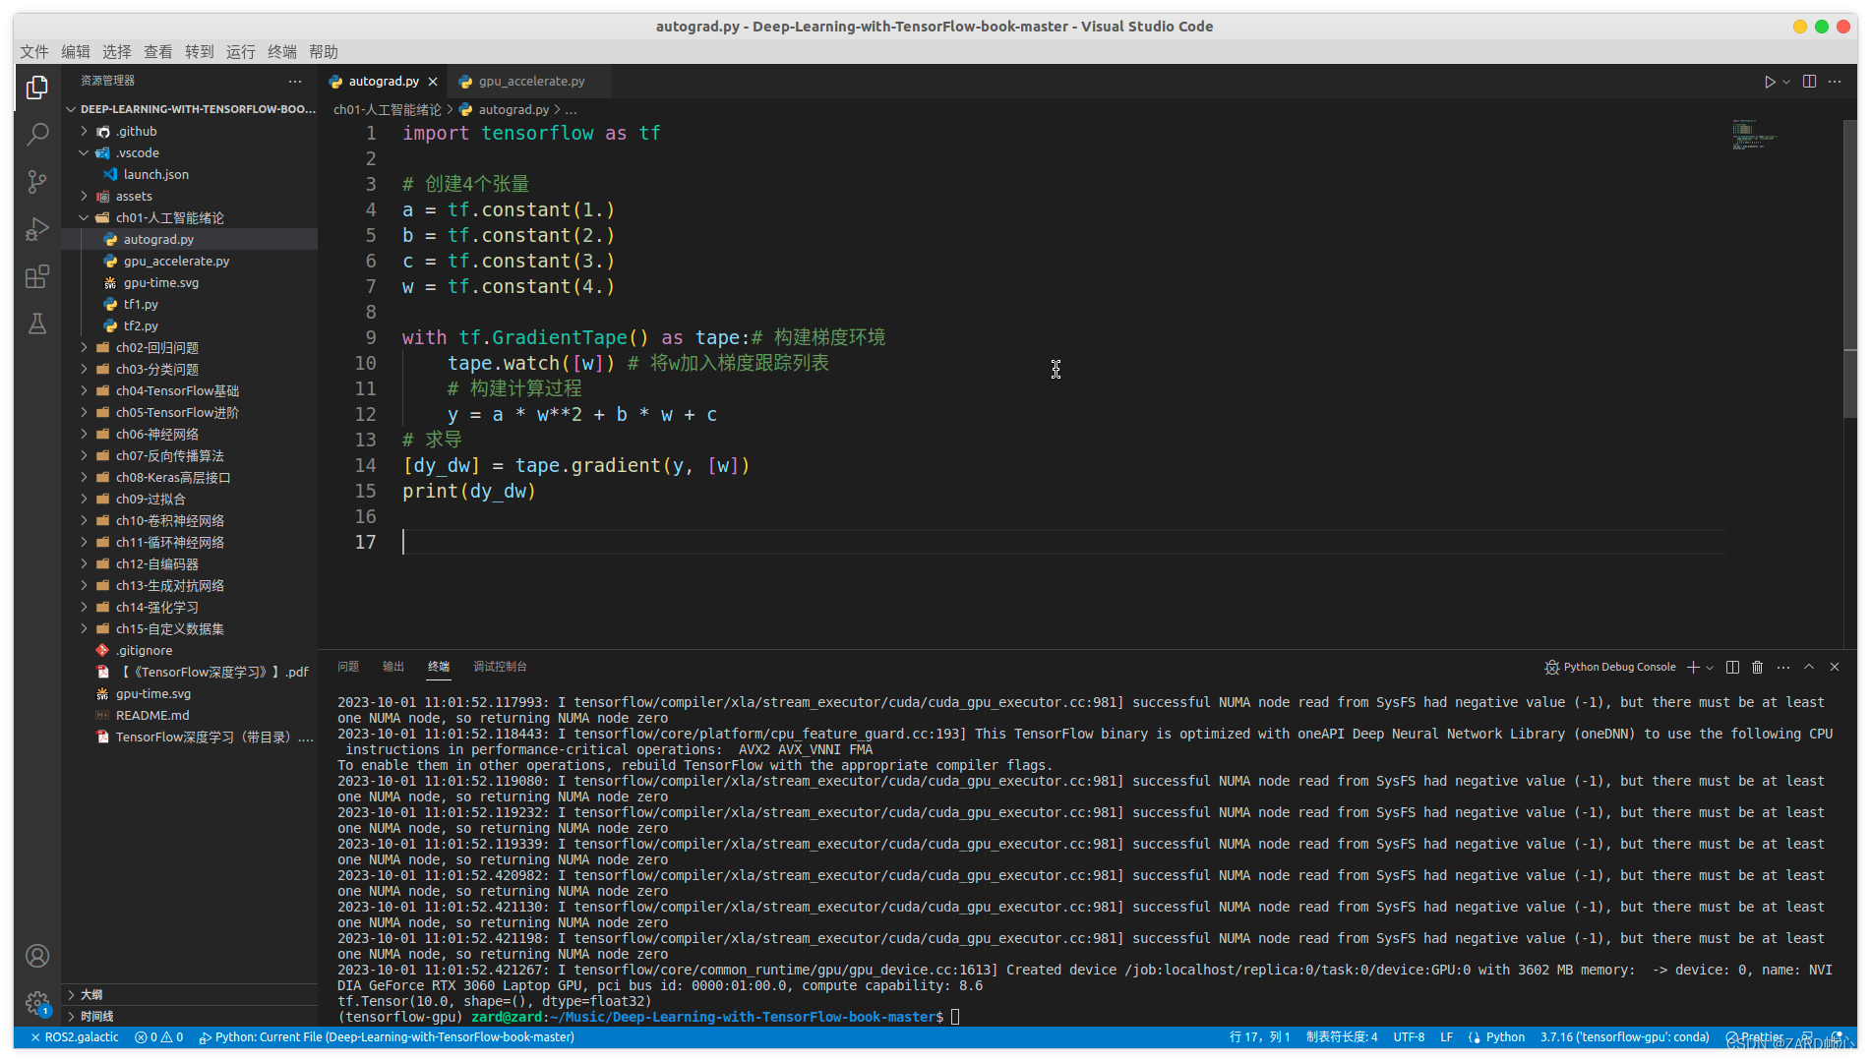Image resolution: width=1871 pixels, height=1062 pixels.
Task: Open the terminal launch profile dropdown
Action: tap(1710, 667)
